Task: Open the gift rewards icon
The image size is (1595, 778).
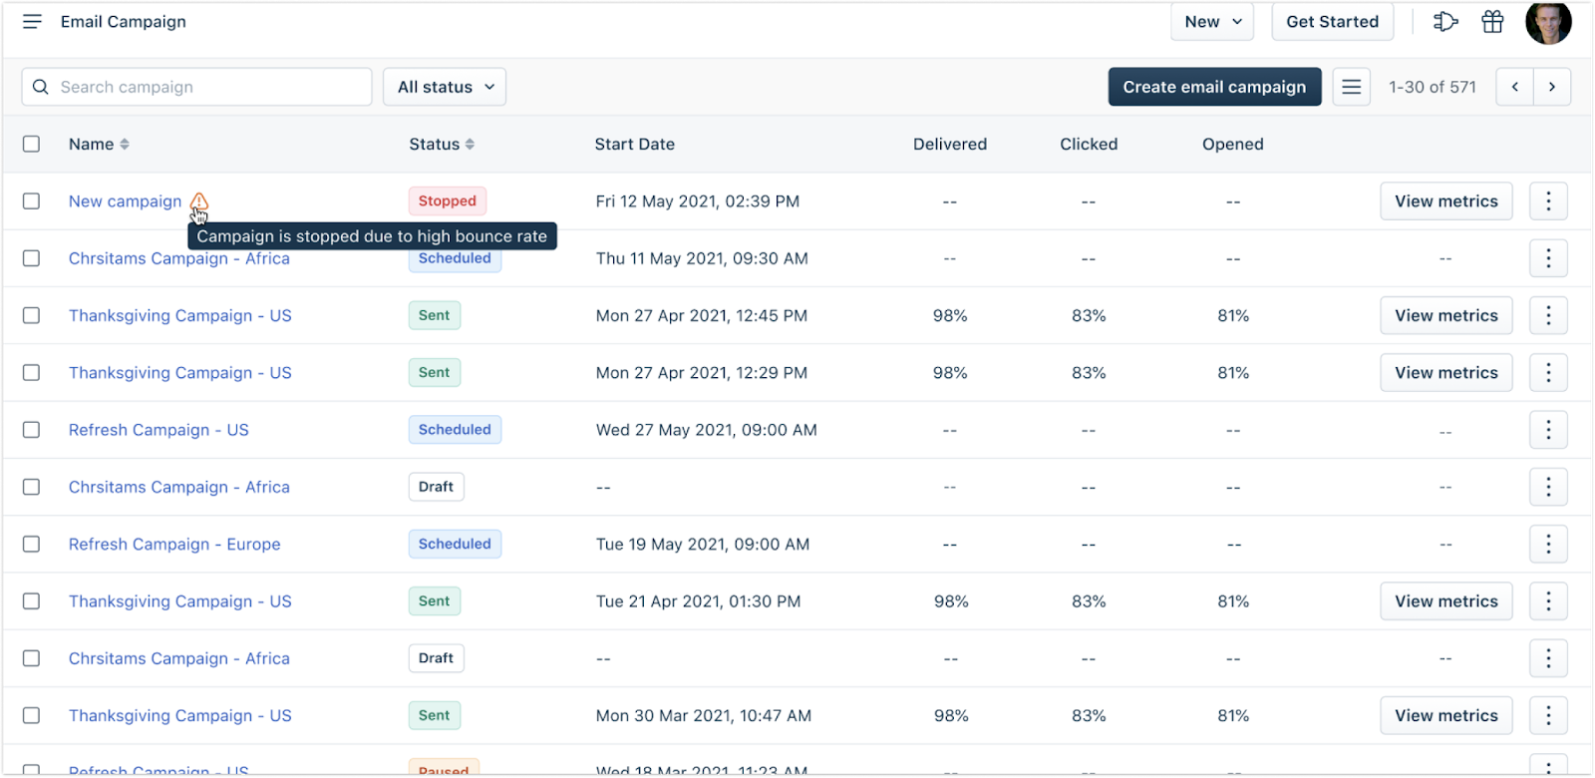Action: (x=1492, y=22)
